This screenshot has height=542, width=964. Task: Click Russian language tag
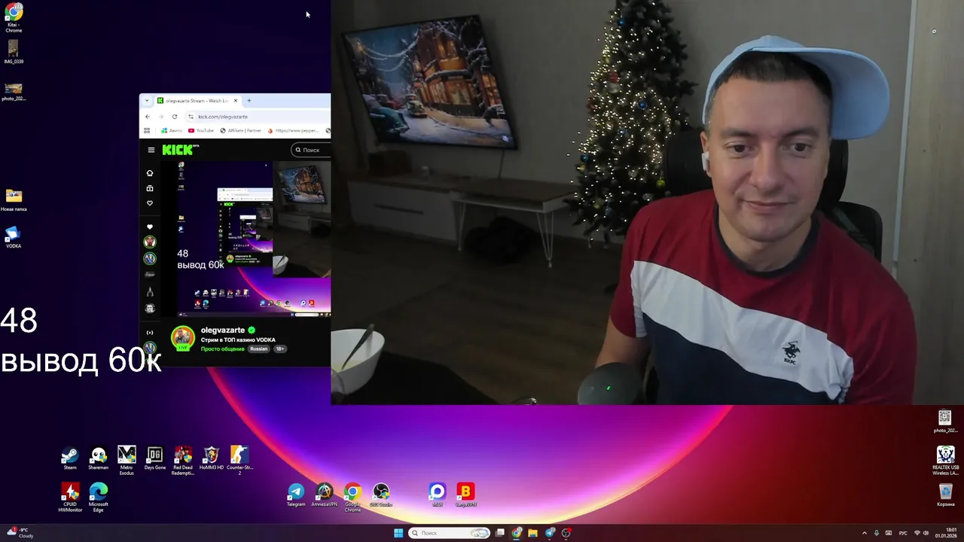pos(259,349)
